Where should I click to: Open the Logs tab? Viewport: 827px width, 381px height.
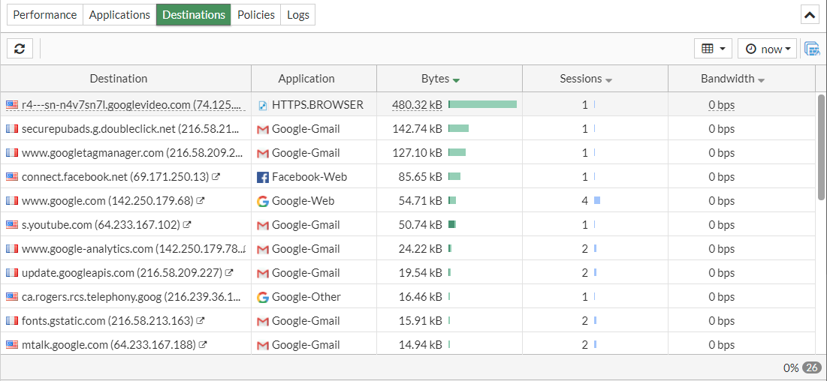click(298, 14)
